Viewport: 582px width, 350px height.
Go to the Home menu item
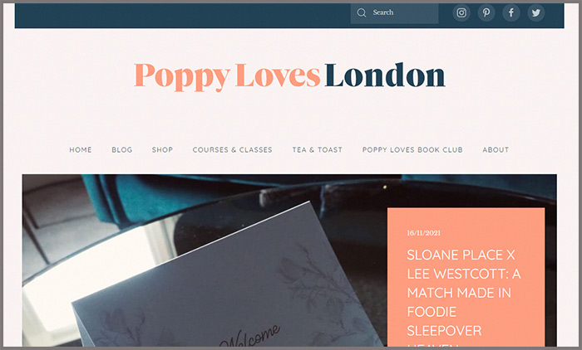coord(81,149)
